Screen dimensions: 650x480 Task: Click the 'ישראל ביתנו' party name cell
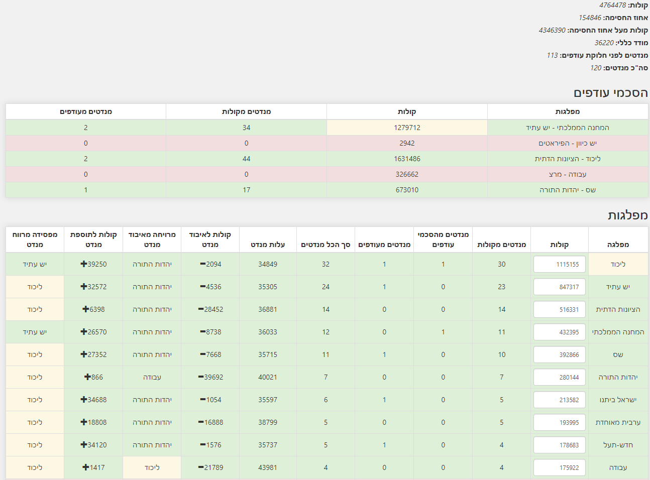coord(618,400)
